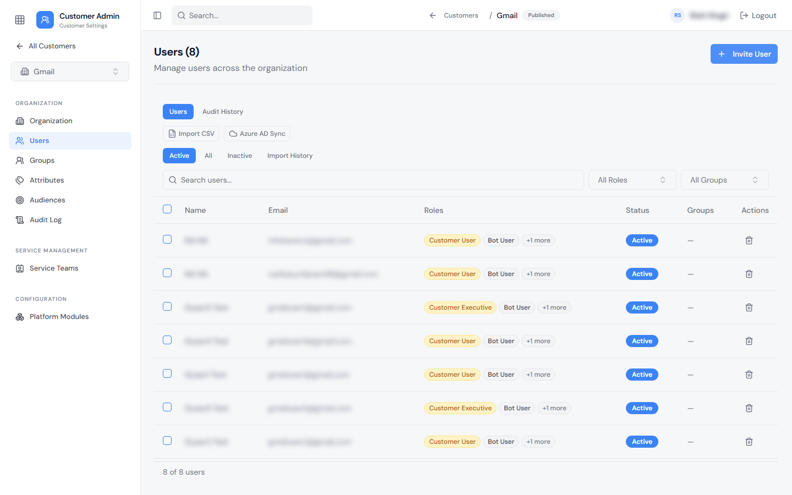Open the Gmail customer selector dropdown
The image size is (792, 495).
pyautogui.click(x=70, y=71)
